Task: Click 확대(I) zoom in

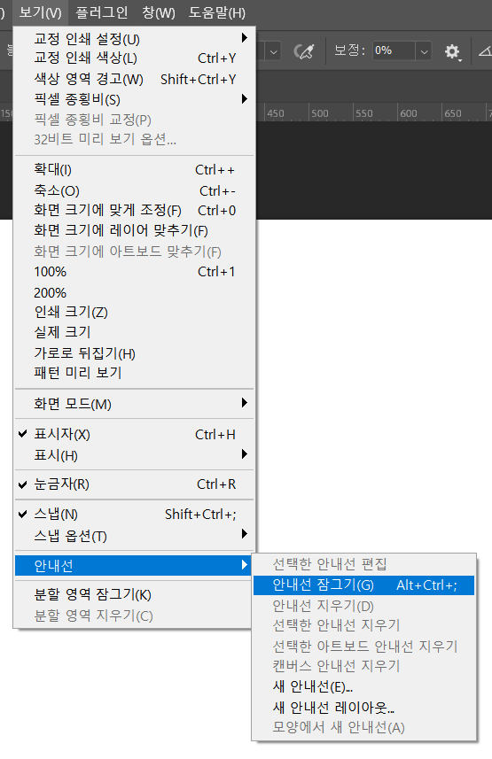Action: (x=135, y=170)
